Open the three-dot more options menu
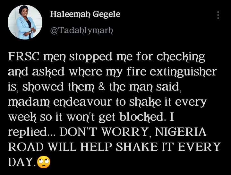The image size is (231, 175). point(218,15)
